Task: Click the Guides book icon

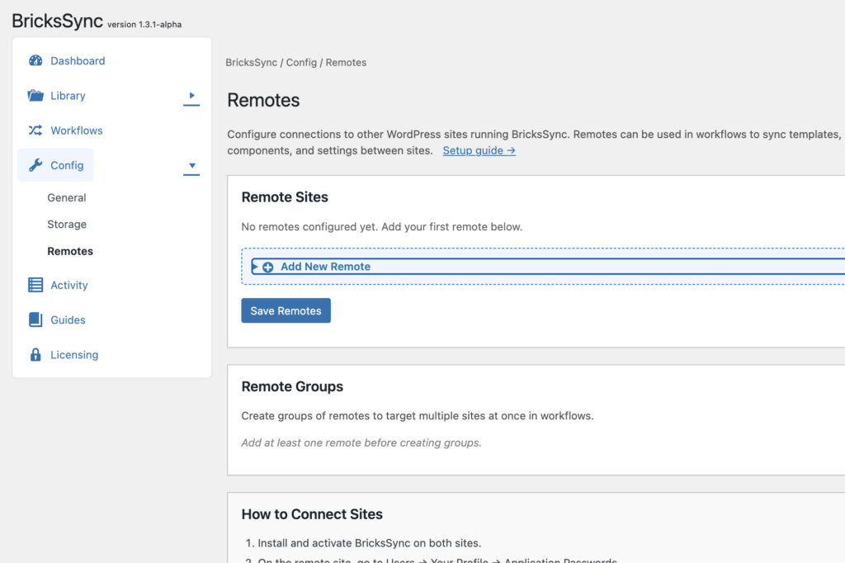Action: 35,319
